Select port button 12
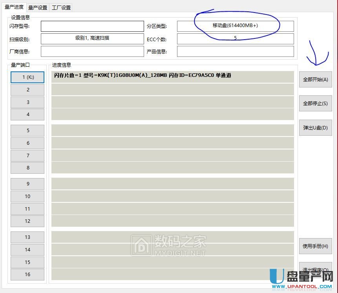 [27, 221]
